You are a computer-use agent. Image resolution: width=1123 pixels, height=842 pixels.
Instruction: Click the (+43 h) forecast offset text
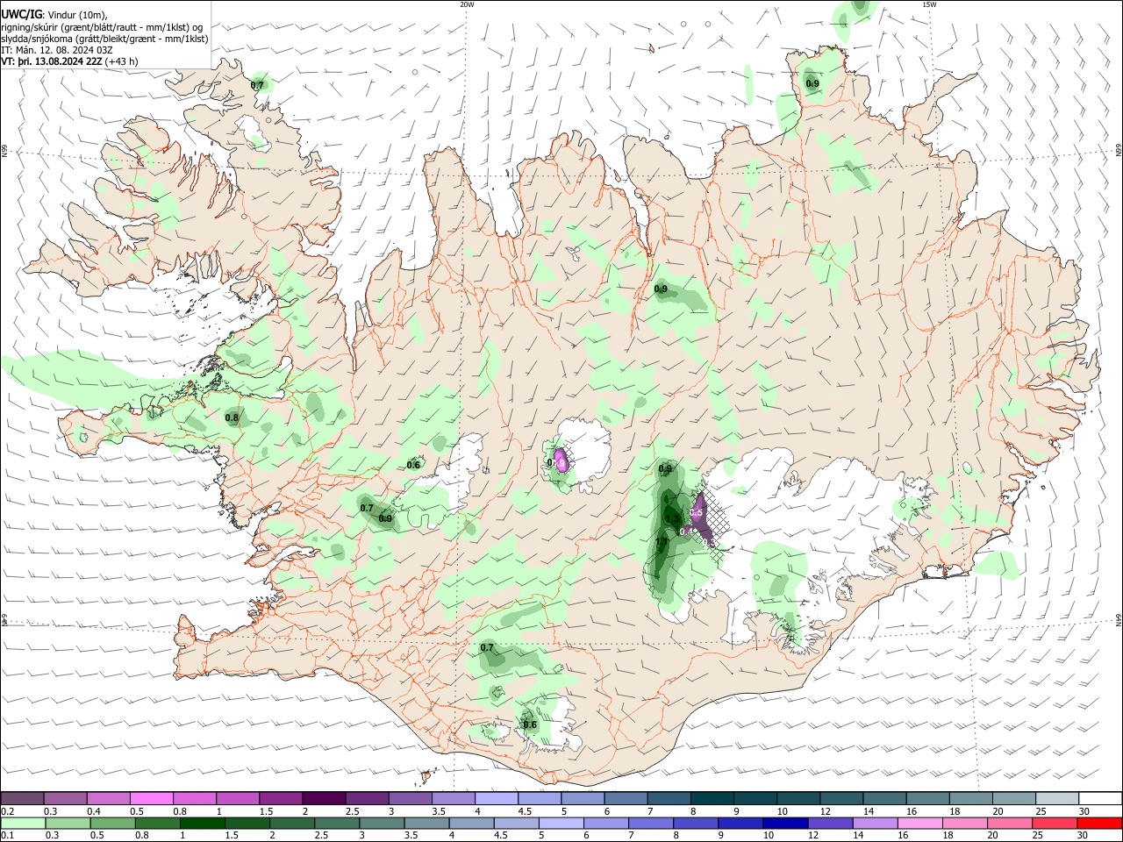tap(121, 61)
